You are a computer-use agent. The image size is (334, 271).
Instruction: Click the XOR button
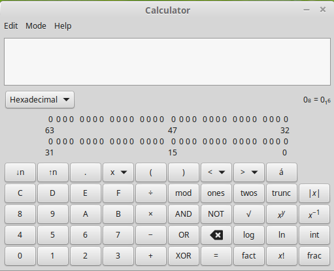click(x=184, y=256)
